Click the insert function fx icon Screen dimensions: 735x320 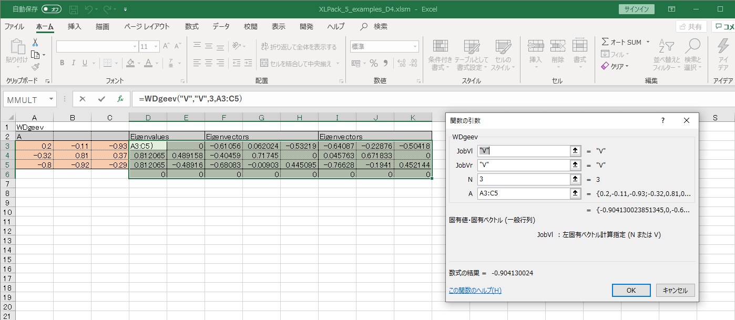point(120,99)
